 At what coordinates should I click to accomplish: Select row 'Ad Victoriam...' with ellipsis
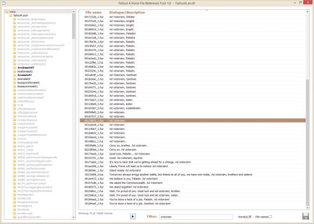tap(193, 141)
